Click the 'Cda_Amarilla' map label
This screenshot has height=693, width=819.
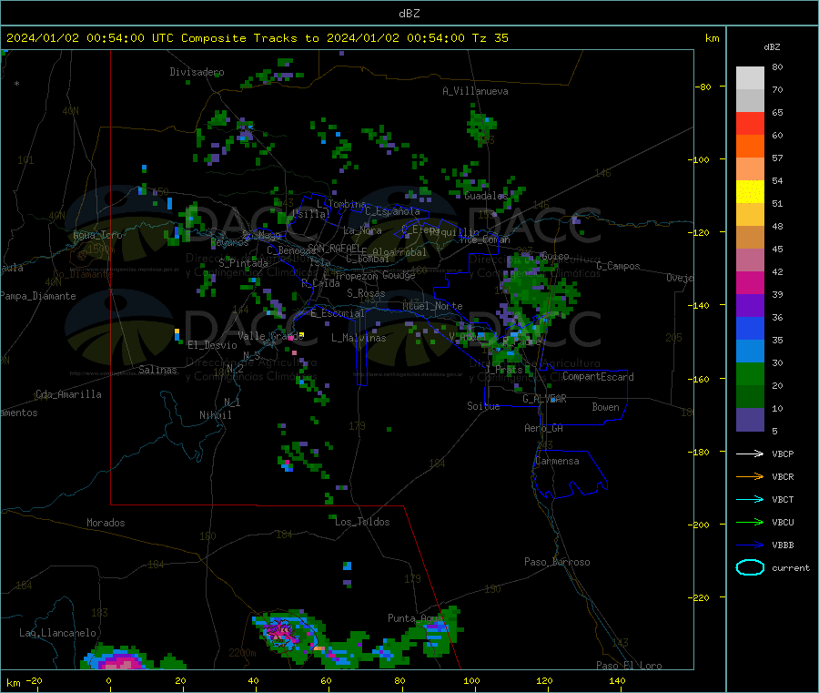tap(68, 394)
